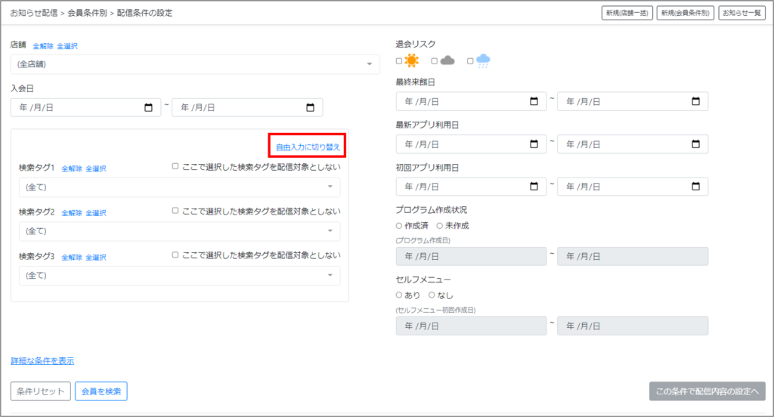Click 詳細な条件を表示 link
The image size is (774, 417).
(x=42, y=361)
